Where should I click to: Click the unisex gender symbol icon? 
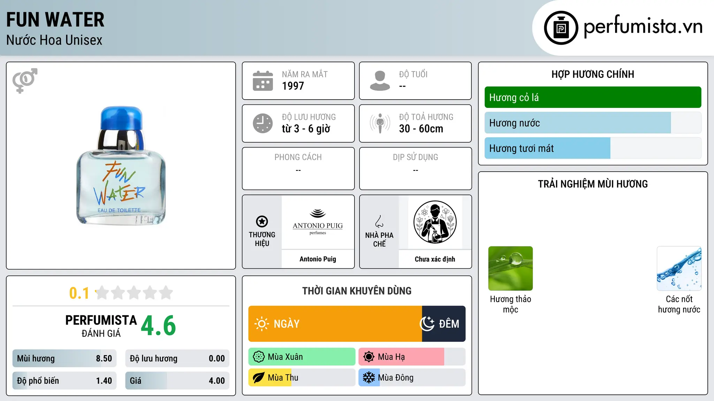pyautogui.click(x=25, y=80)
